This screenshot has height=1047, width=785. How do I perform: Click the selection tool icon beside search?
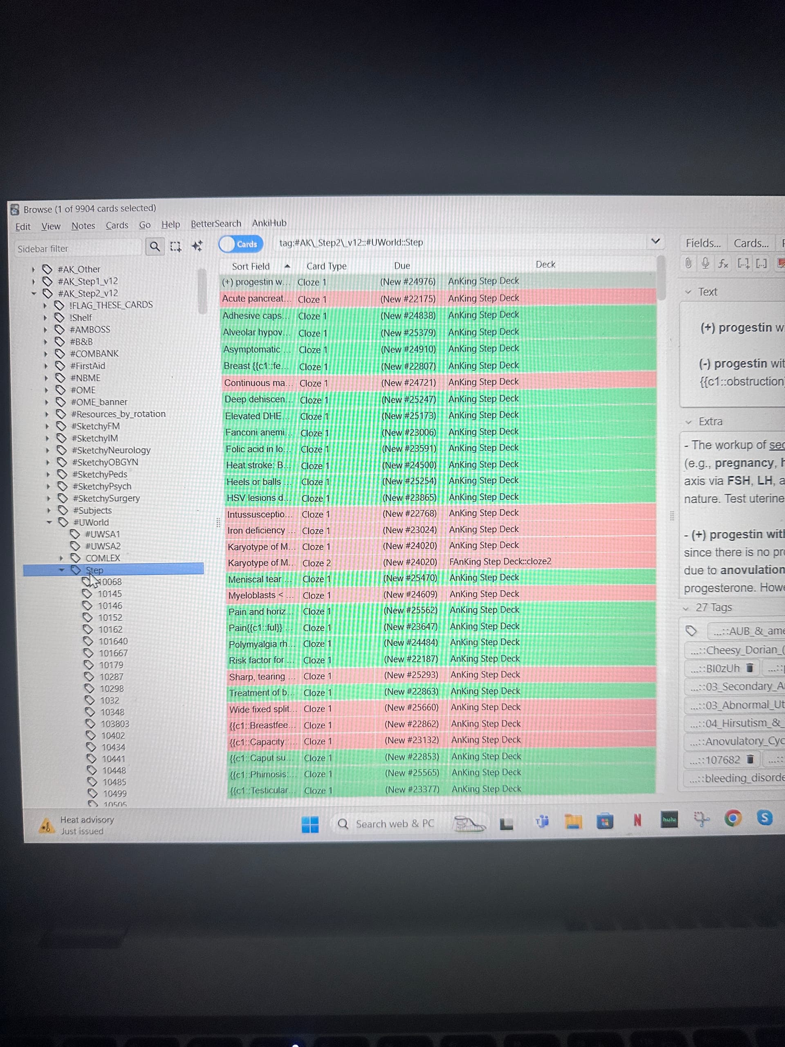[x=175, y=246]
